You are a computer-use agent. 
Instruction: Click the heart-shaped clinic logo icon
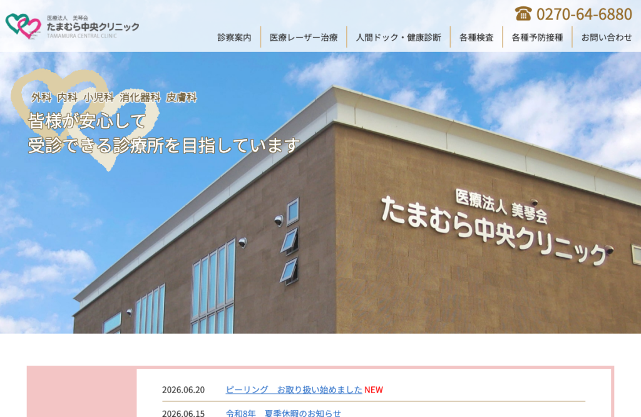pos(23,26)
